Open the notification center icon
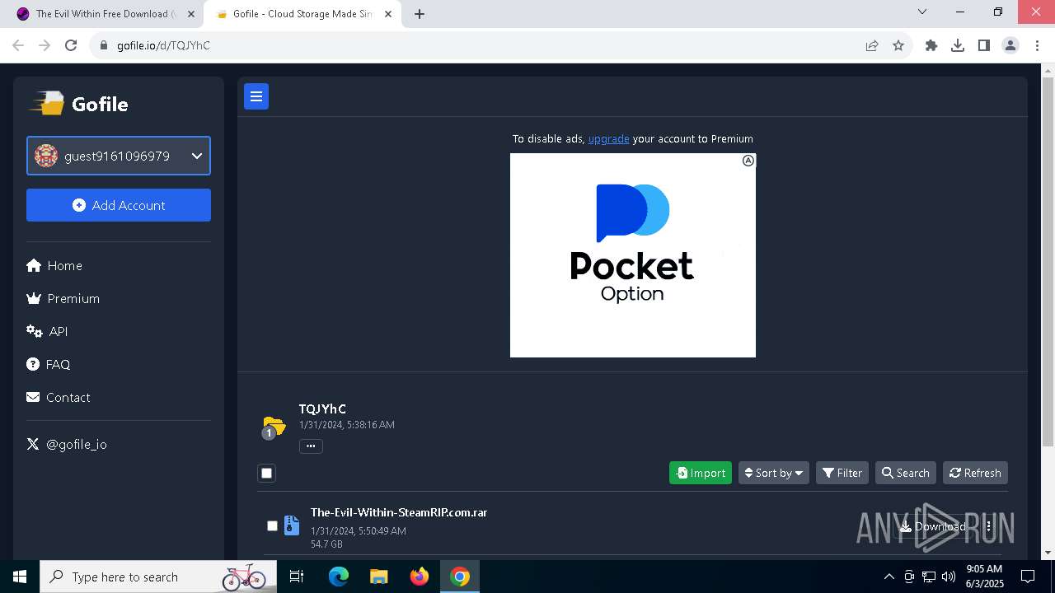1055x593 pixels. (1028, 577)
